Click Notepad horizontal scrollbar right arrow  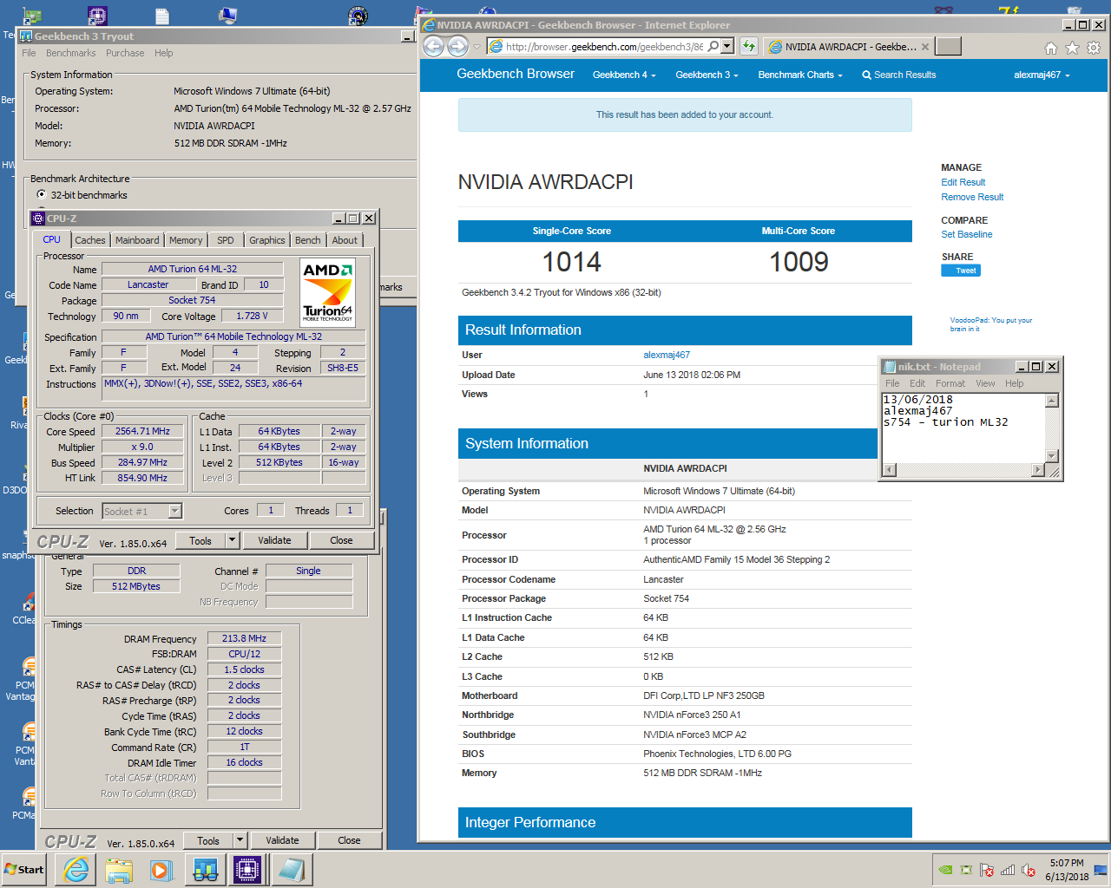1037,469
